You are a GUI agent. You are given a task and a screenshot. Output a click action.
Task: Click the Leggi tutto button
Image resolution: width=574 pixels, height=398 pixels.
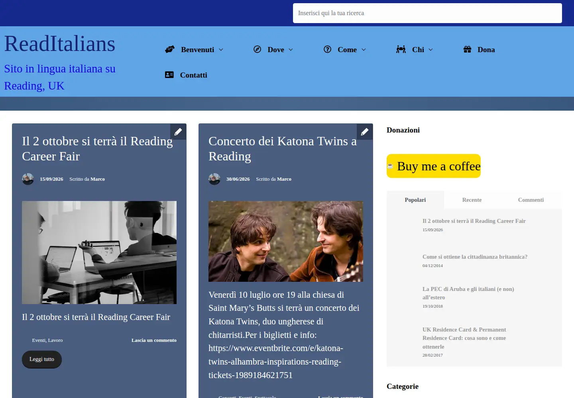pos(42,359)
